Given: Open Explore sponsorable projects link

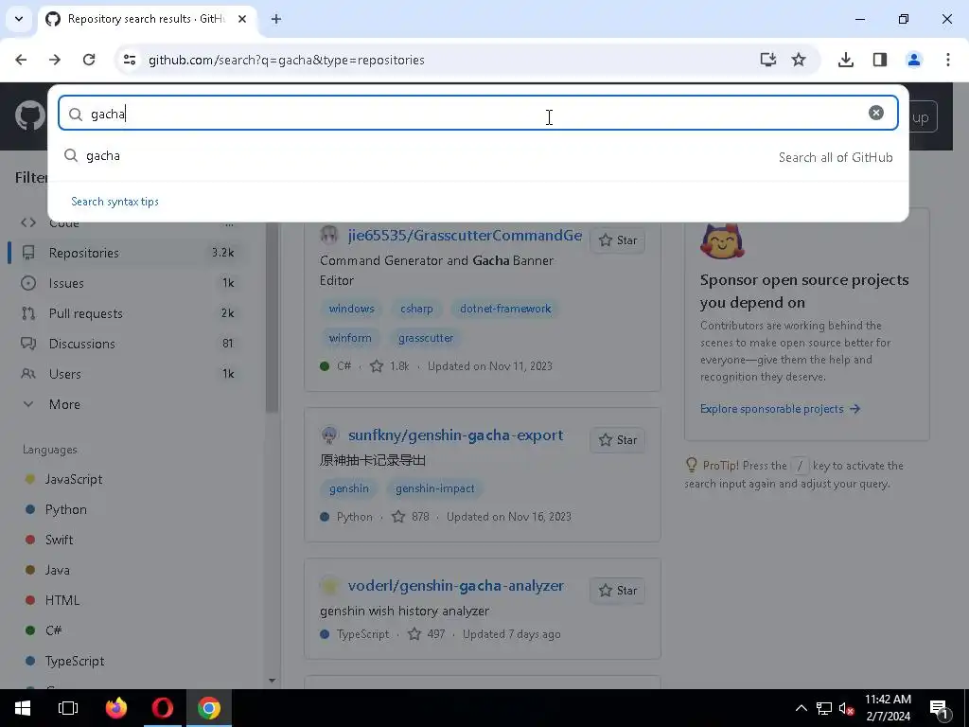Looking at the screenshot, I should coord(780,409).
